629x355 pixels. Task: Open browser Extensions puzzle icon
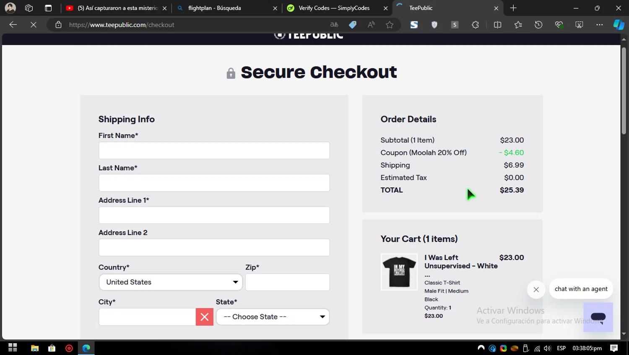coord(475,25)
